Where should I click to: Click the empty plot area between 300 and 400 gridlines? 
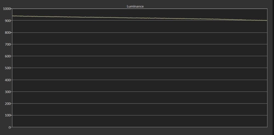click(x=140, y=86)
